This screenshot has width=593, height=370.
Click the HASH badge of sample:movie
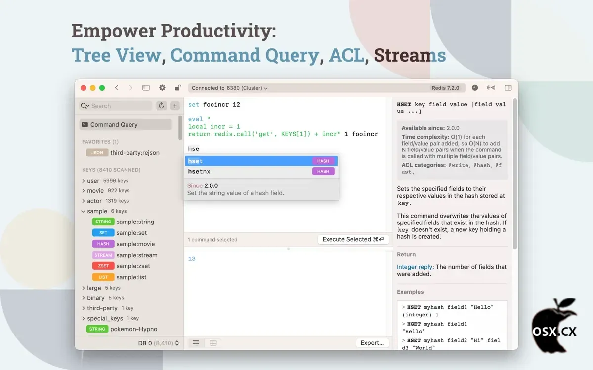[x=103, y=244]
